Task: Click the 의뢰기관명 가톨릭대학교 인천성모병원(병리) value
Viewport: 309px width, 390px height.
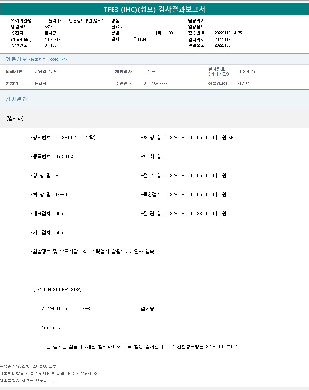Action: pos(74,21)
